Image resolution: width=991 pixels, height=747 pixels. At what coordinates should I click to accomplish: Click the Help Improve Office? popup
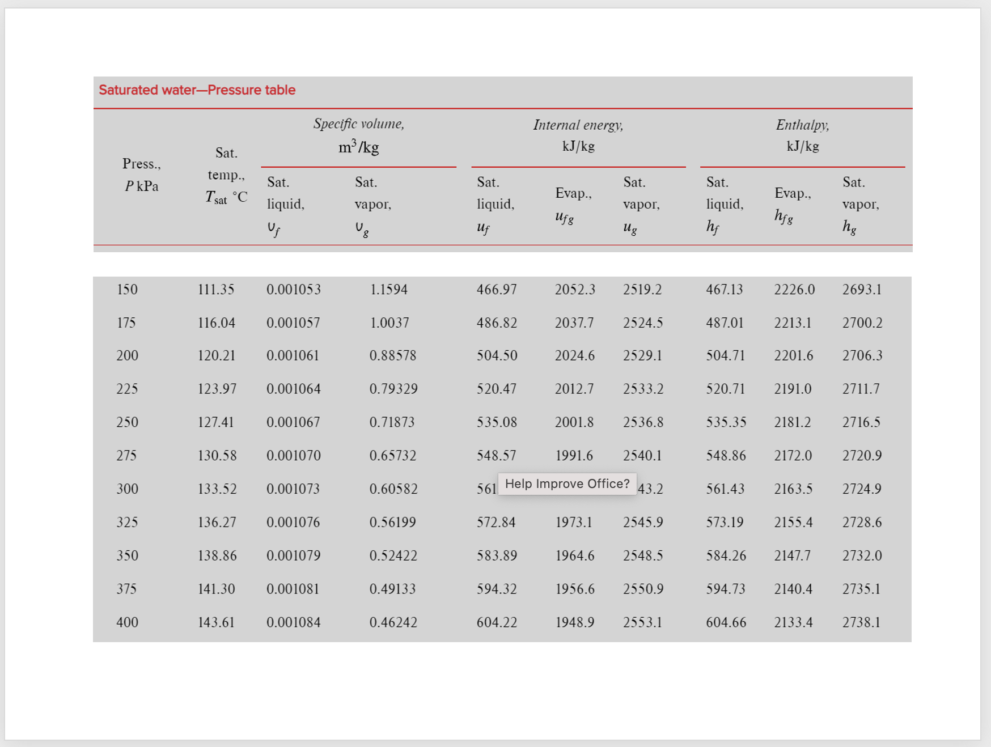point(568,484)
